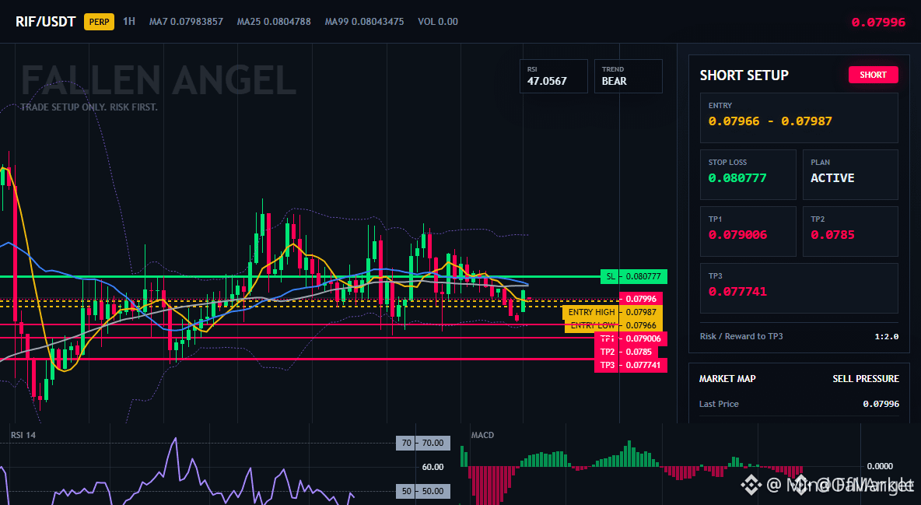Viewport: 921px width, 505px height.
Task: Click the RSI 50.00 level tag
Action: [423, 491]
